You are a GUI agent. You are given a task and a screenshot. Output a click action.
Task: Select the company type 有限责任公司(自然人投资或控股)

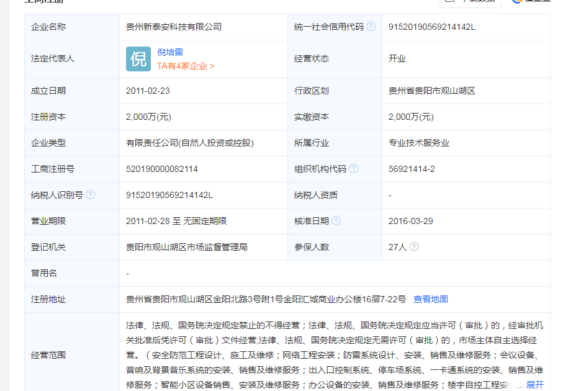click(190, 143)
